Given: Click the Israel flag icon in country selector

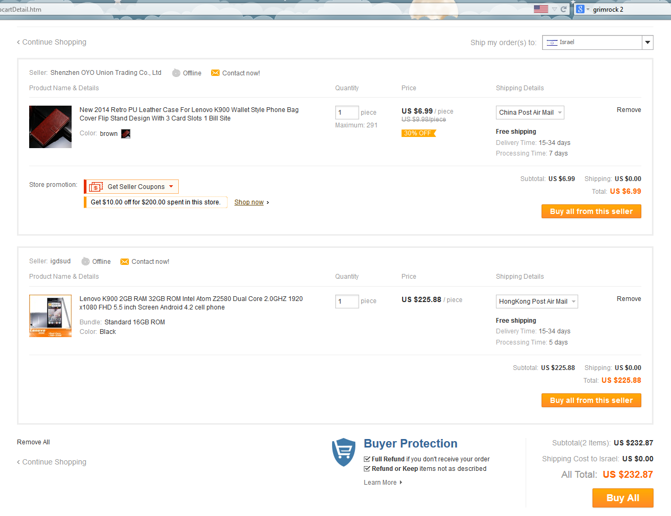Looking at the screenshot, I should click(x=552, y=42).
